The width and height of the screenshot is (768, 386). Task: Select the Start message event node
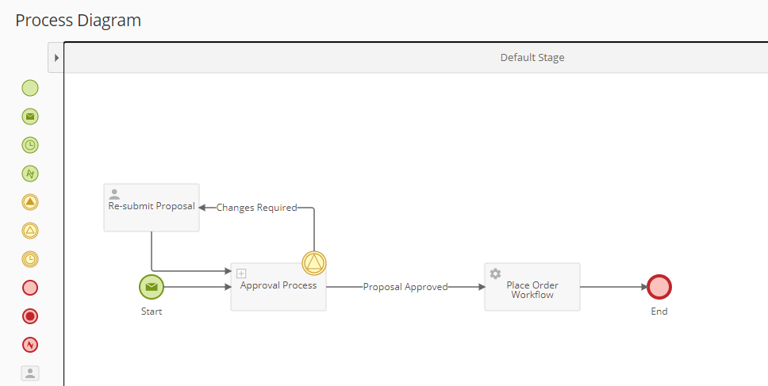click(x=151, y=287)
